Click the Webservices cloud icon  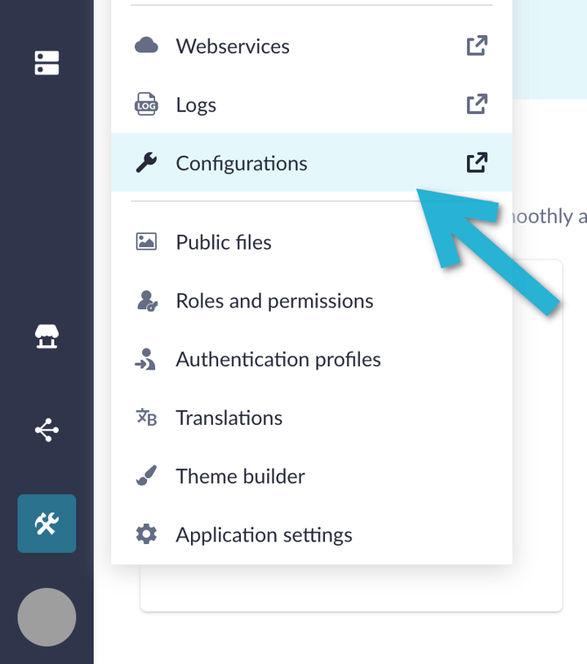(x=146, y=46)
